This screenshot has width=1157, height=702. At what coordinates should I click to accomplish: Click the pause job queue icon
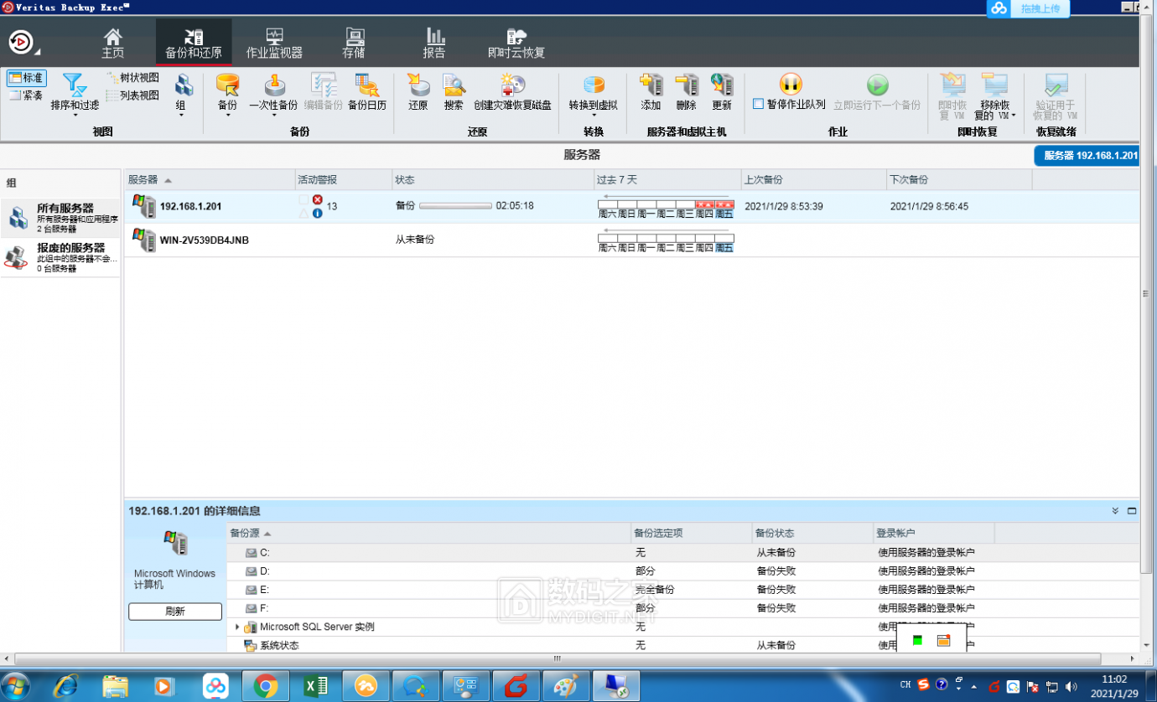coord(791,84)
